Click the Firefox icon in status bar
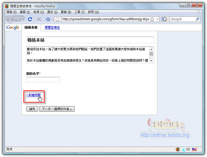The height and width of the screenshot is (157, 207). [x=178, y=149]
